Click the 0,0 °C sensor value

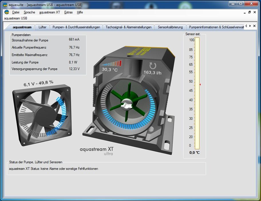pos(194,153)
